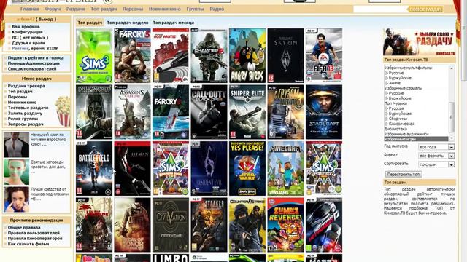The image size is (467, 262).
Task: Open the green Sims 3 game cover
Action: pos(94,55)
